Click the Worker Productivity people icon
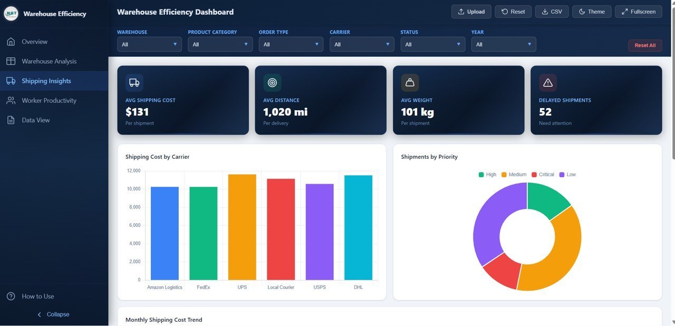This screenshot has width=675, height=326. pyautogui.click(x=11, y=100)
